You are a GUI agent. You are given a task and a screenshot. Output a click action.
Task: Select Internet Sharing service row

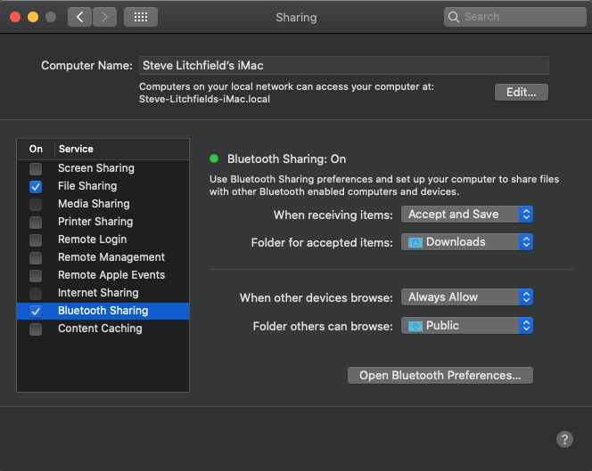(x=103, y=293)
